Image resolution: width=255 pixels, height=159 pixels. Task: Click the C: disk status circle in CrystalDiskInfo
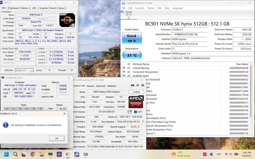122,12
